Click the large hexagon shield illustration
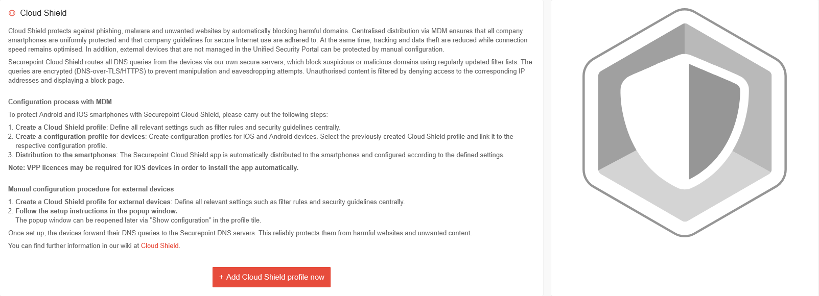 click(x=684, y=122)
